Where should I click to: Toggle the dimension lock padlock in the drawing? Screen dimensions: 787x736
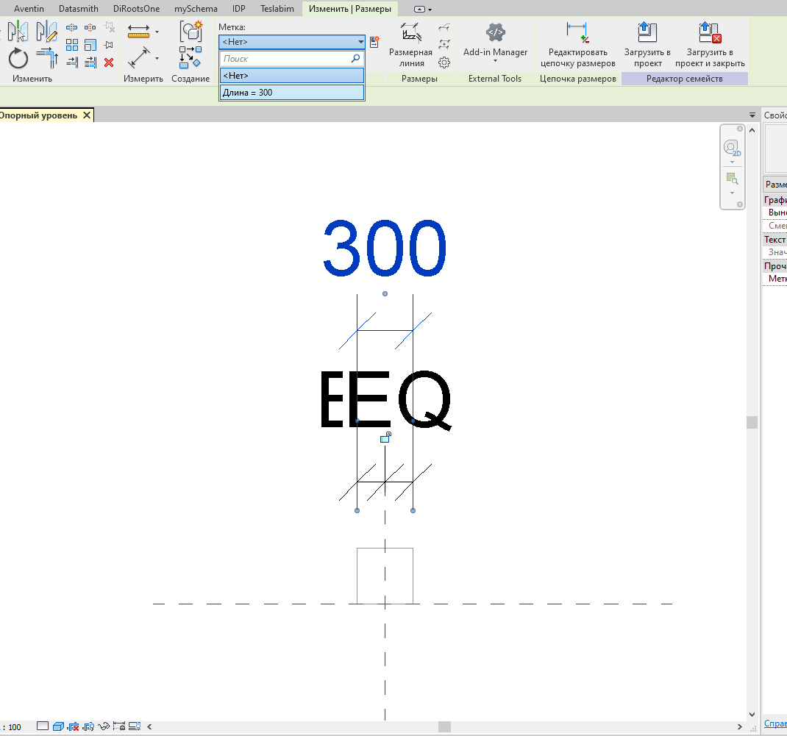pos(385,437)
